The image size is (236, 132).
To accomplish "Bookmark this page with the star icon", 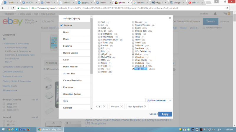I will 227,8.
